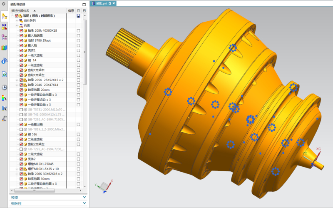Open the Part Navigator sidebar icon
This screenshot has height=208, width=333.
(4, 37)
